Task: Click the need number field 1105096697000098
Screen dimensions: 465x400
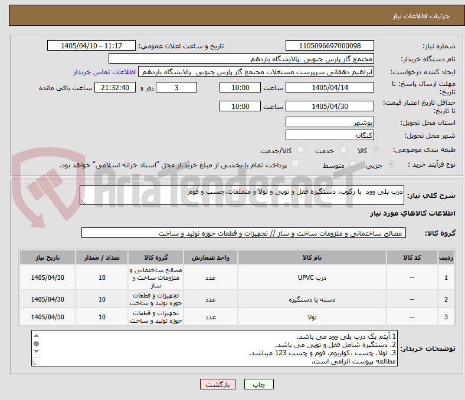Action: coord(329,45)
